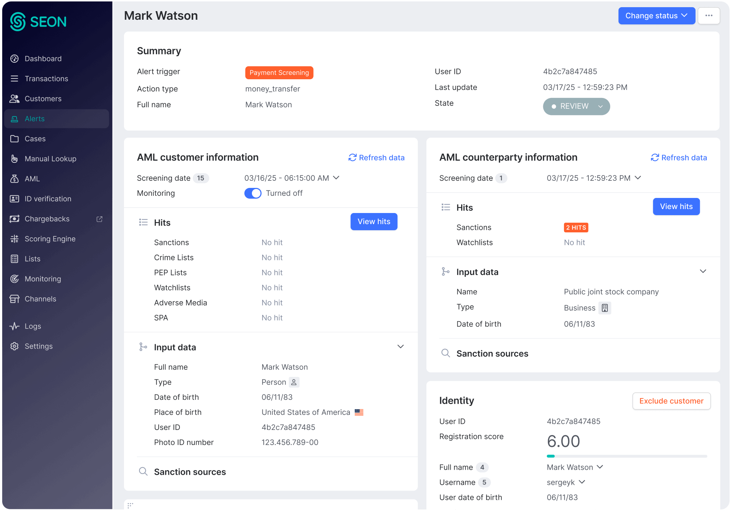Click the Channels storefront icon
Viewport: 731px width, 511px height.
[x=14, y=299]
